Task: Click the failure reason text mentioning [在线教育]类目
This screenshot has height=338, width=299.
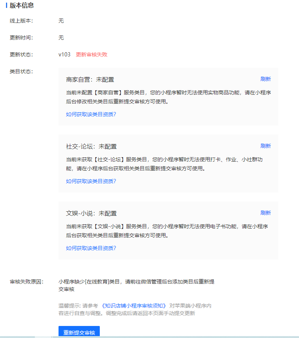Action: [137, 285]
